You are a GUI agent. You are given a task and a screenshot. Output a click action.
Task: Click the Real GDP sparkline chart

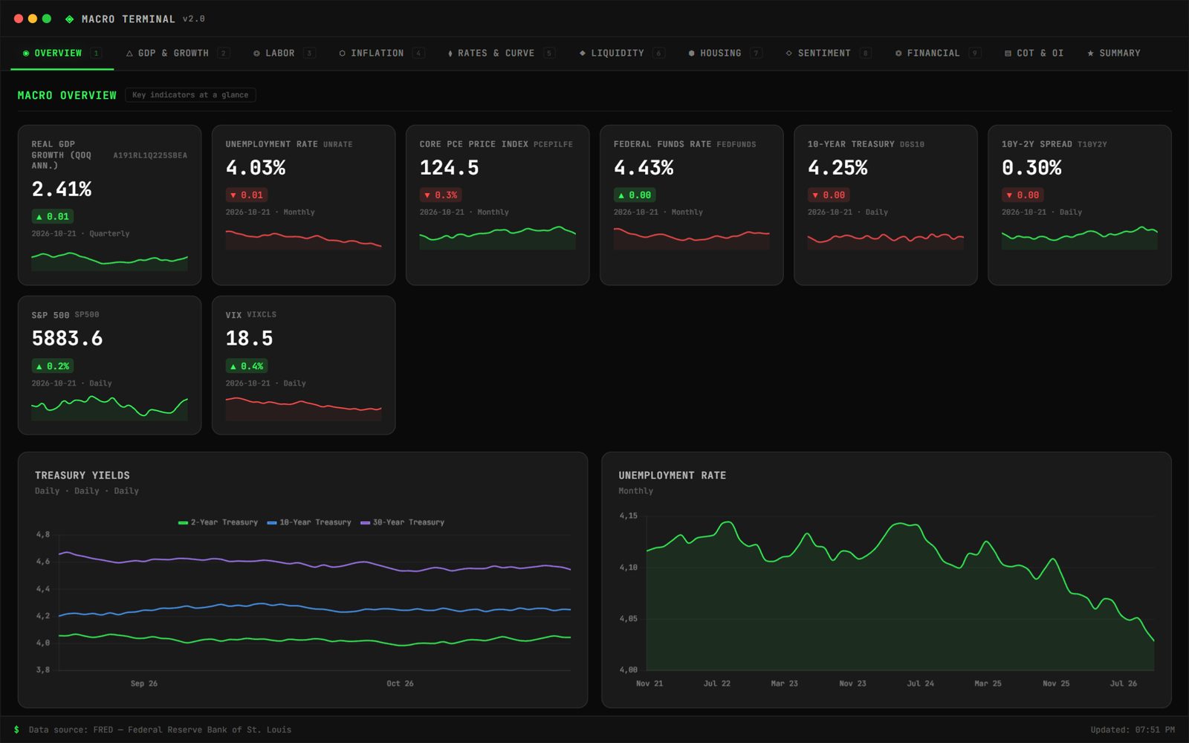(109, 260)
